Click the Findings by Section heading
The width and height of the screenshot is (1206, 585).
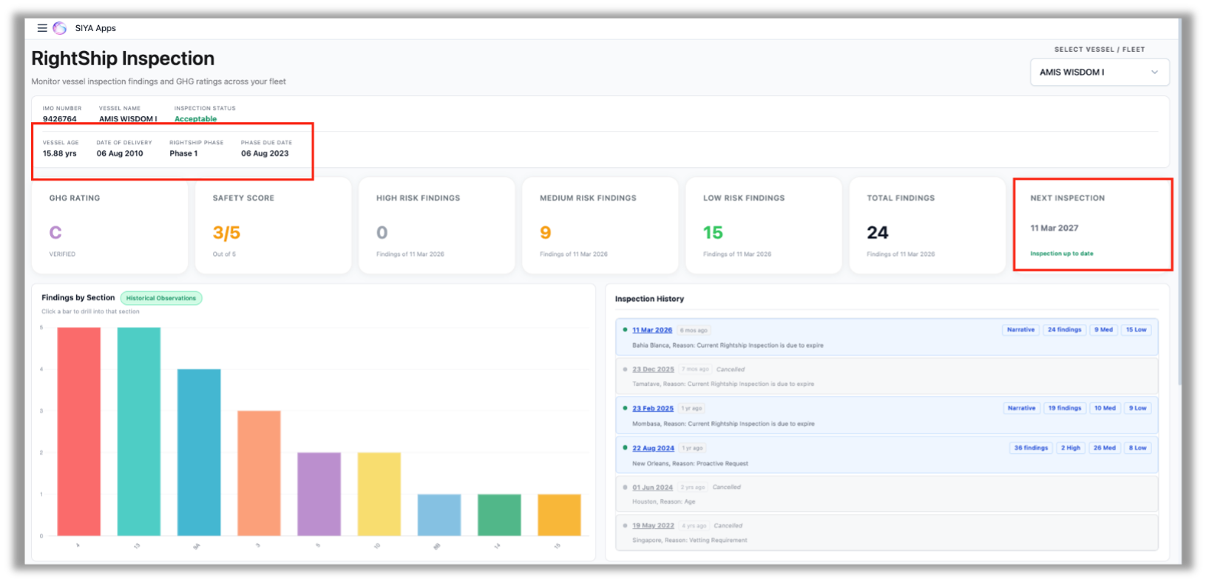pyautogui.click(x=78, y=298)
